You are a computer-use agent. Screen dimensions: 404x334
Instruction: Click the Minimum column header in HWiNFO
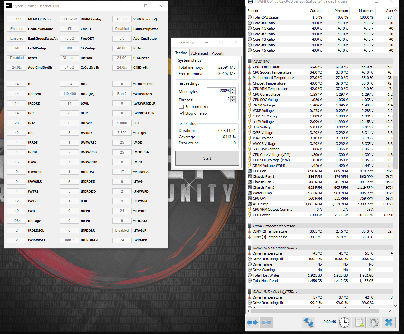(x=337, y=11)
